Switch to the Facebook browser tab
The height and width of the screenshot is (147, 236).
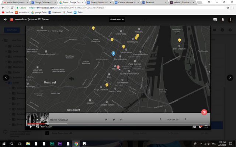point(155,3)
